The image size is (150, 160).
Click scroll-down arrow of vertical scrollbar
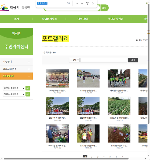(149, 155)
